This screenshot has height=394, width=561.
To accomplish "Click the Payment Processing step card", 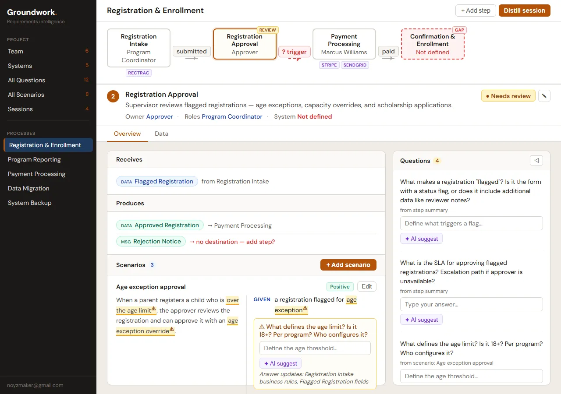I will pos(344,44).
